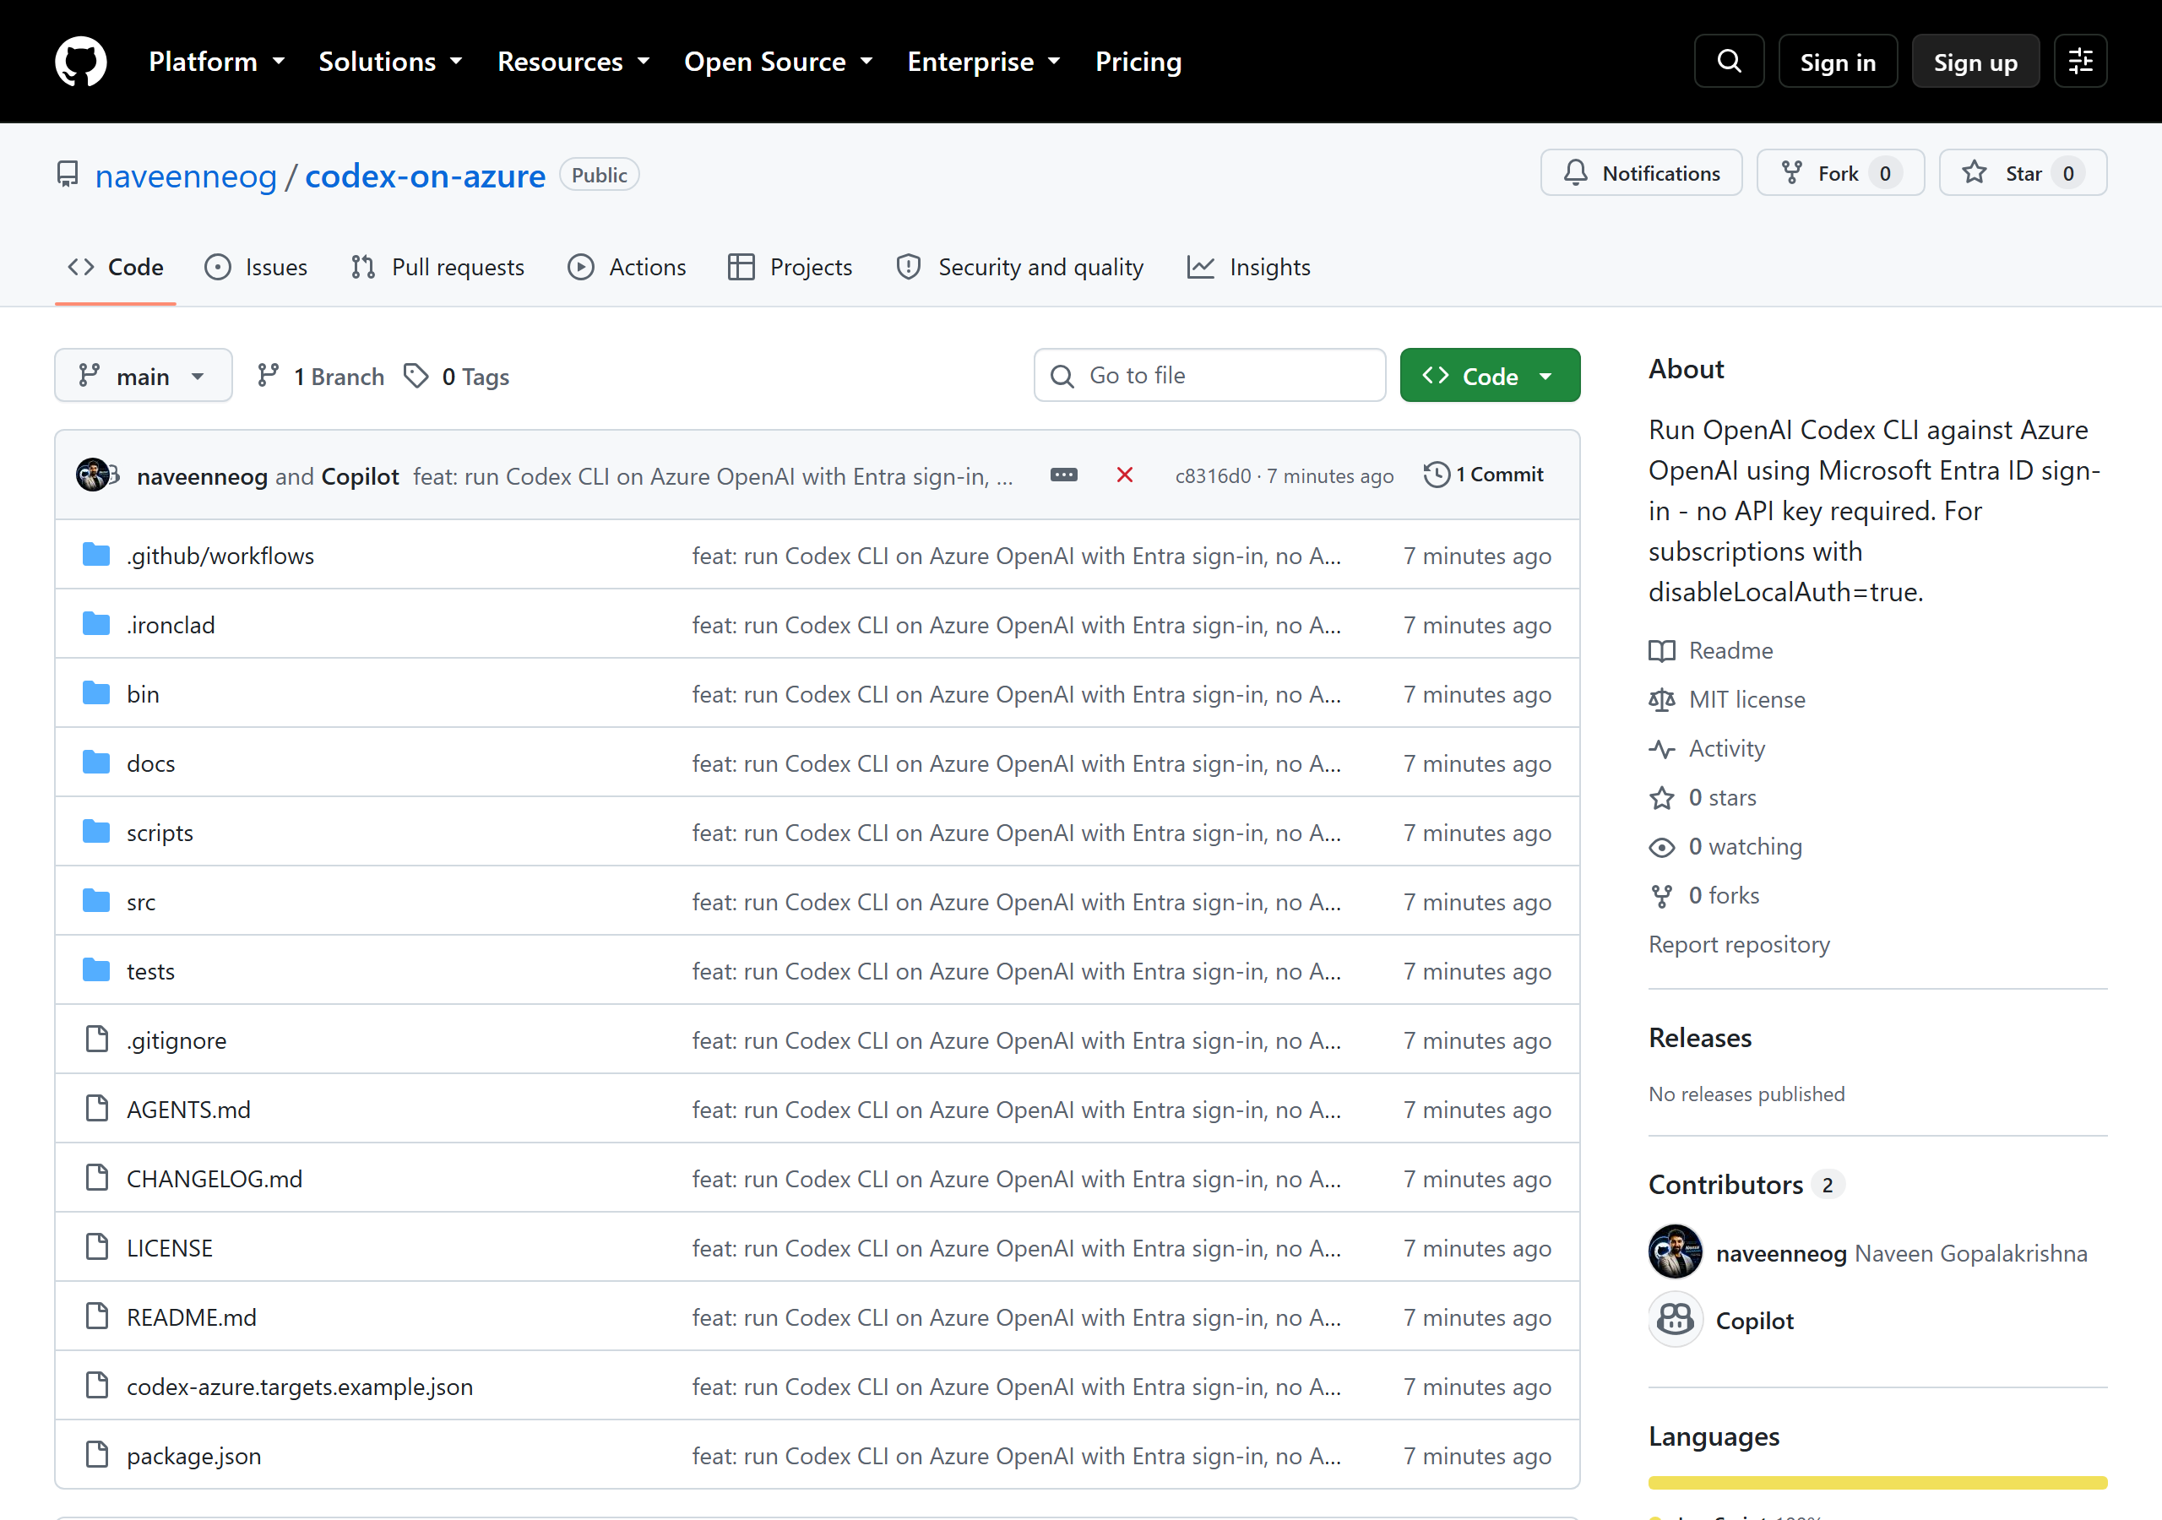Image resolution: width=2162 pixels, height=1520 pixels.
Task: Switch to the Pull requests tab
Action: click(437, 268)
